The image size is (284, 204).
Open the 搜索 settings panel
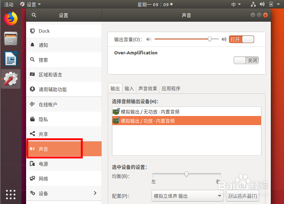[64, 60]
